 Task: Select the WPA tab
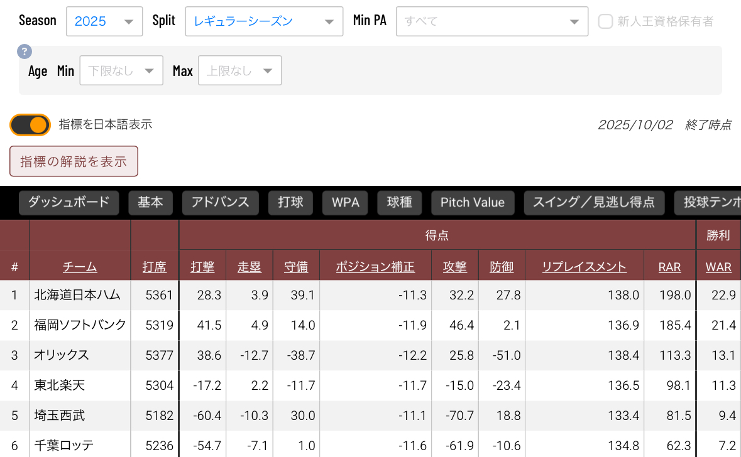tap(345, 202)
